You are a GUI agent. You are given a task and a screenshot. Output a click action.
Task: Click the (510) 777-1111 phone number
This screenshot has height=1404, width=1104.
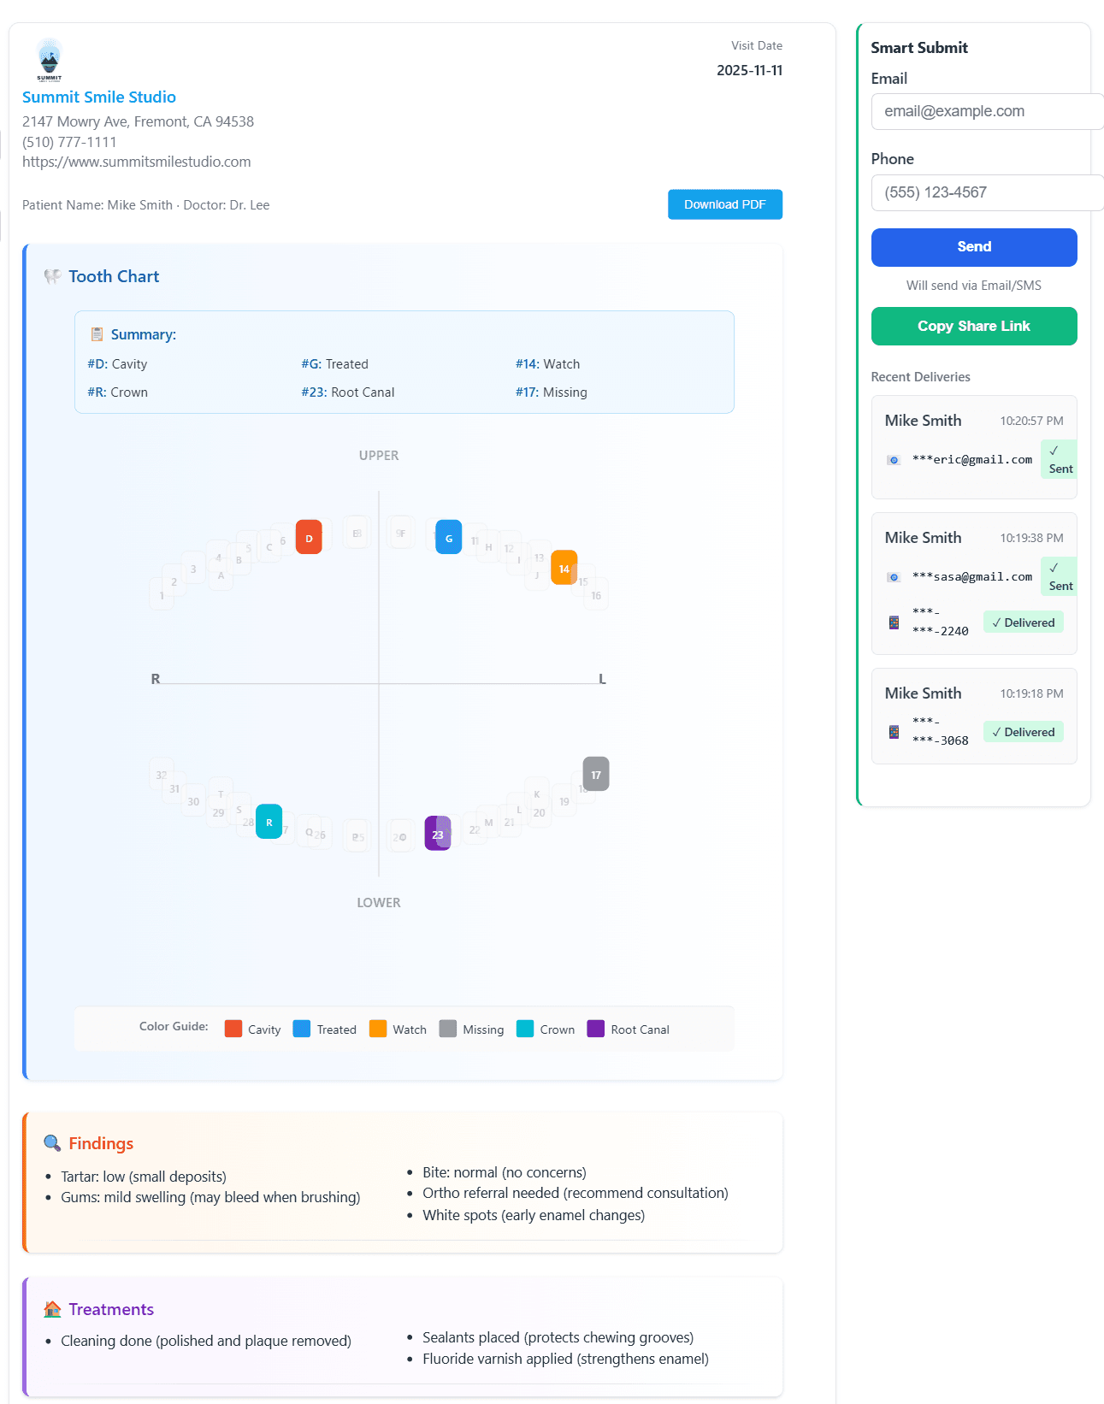pyautogui.click(x=69, y=142)
